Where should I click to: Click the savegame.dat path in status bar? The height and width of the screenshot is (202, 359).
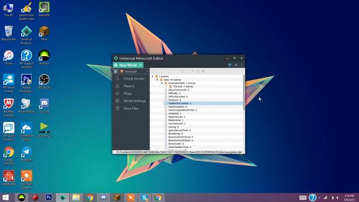click(x=179, y=152)
